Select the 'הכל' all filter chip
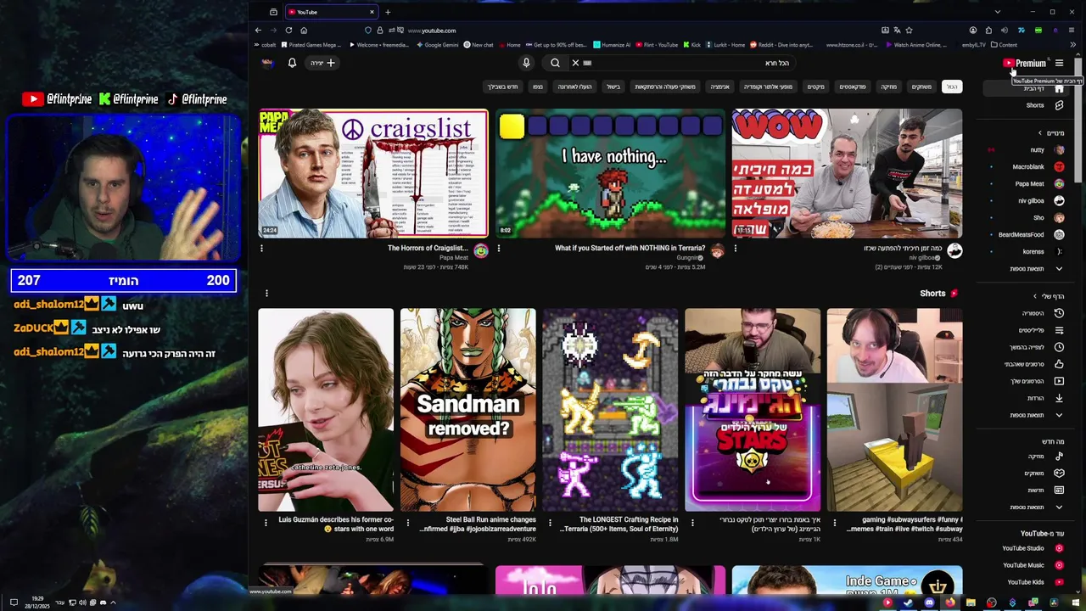Viewport: 1086px width, 611px height. pyautogui.click(x=952, y=87)
